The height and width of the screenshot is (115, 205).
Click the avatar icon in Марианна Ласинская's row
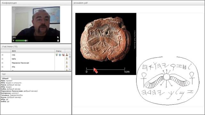tap(67, 63)
